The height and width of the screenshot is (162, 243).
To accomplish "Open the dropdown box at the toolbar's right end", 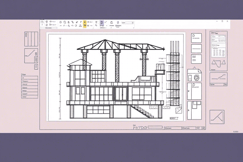I will tap(128, 23).
